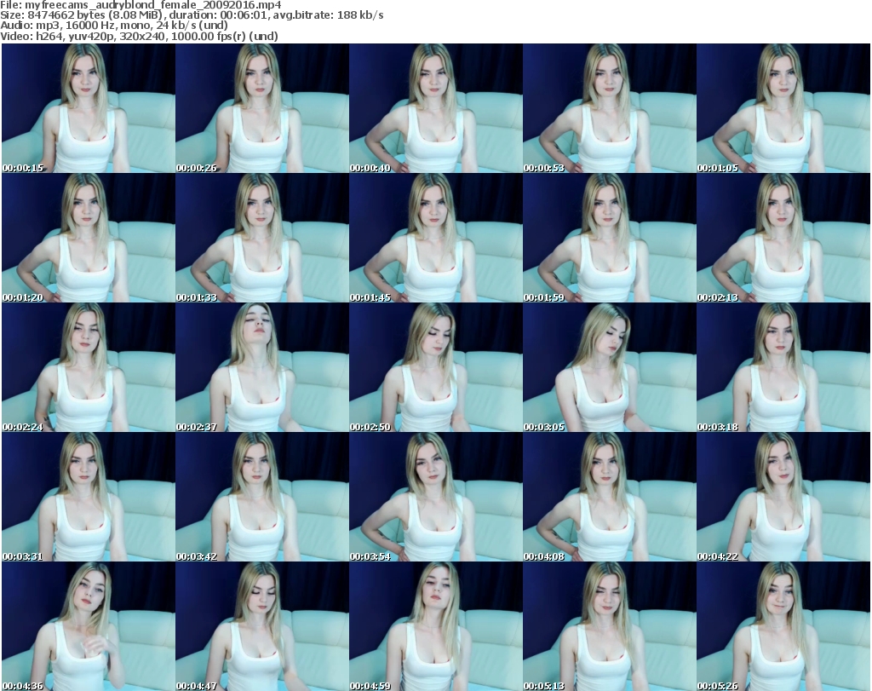Viewport: 872px width, 691px height.
Task: Open the thumbnail frame stamped 00:01:59
Action: coord(609,238)
